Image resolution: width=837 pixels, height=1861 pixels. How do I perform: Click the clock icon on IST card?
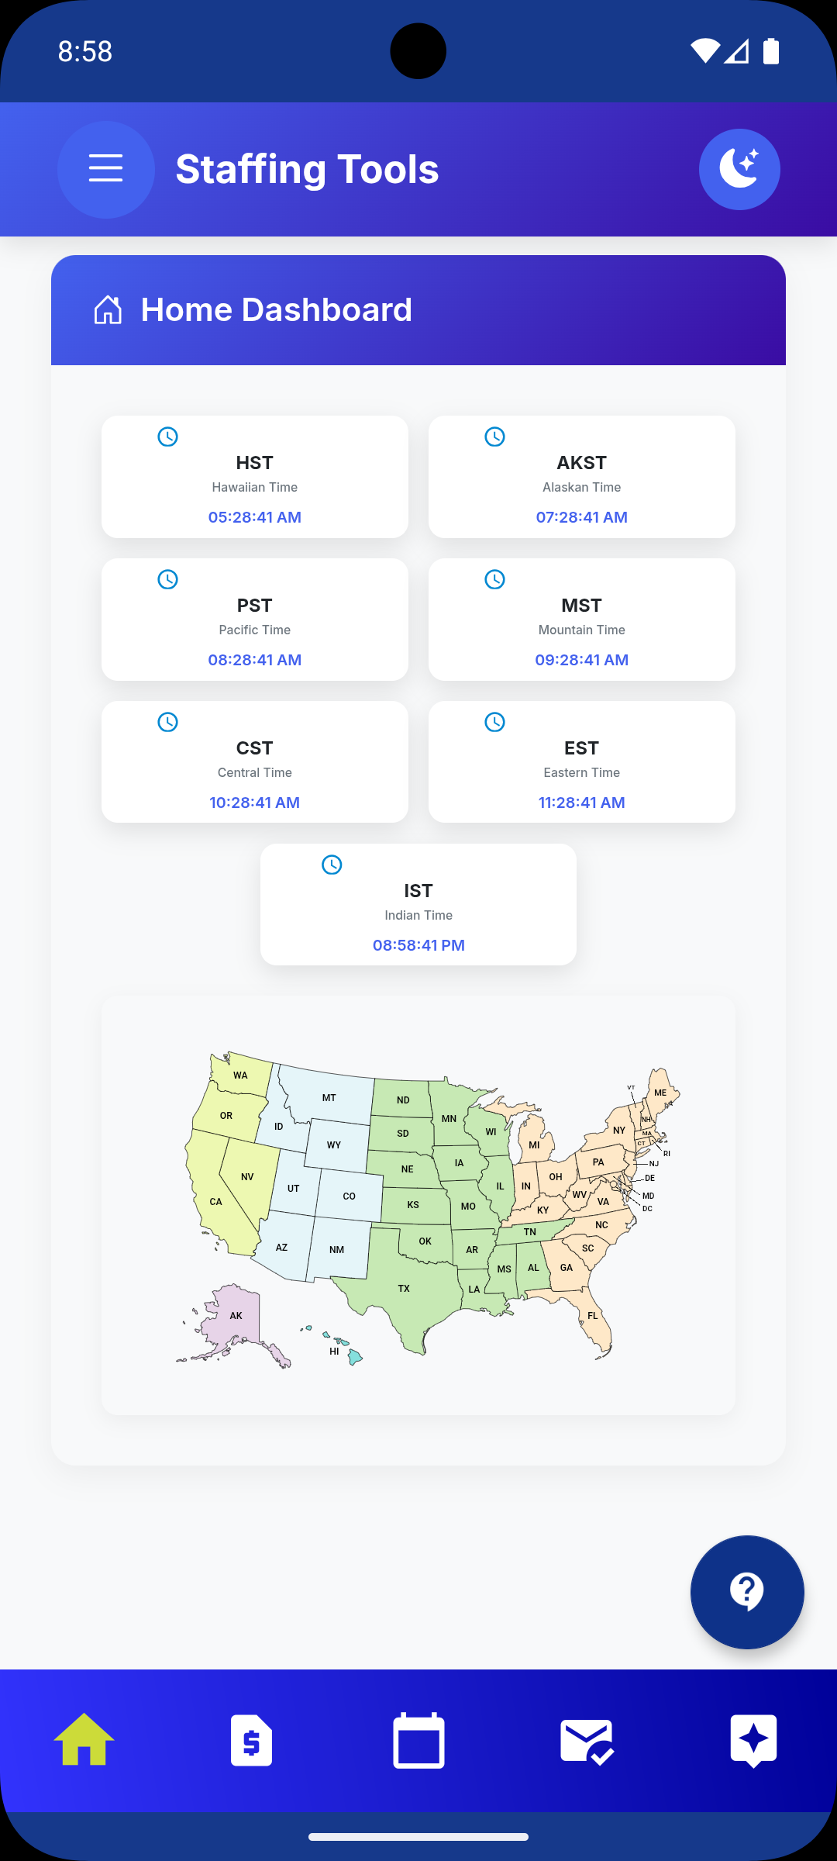[x=332, y=865]
